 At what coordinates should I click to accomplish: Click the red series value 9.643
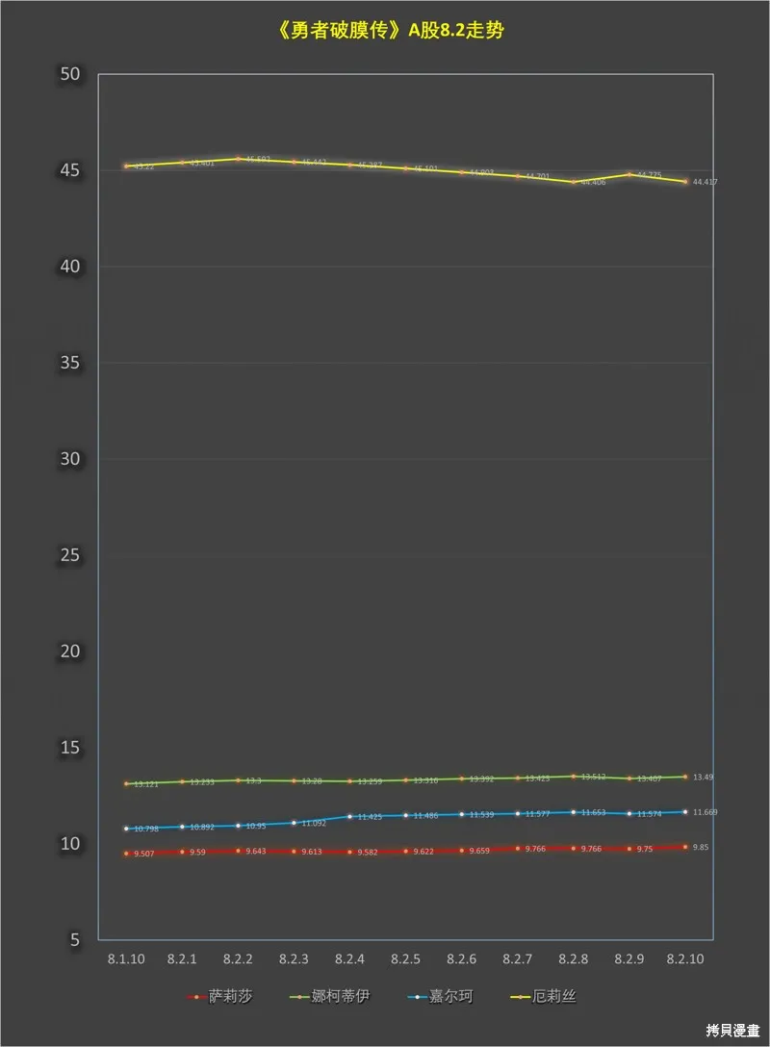[x=255, y=852]
